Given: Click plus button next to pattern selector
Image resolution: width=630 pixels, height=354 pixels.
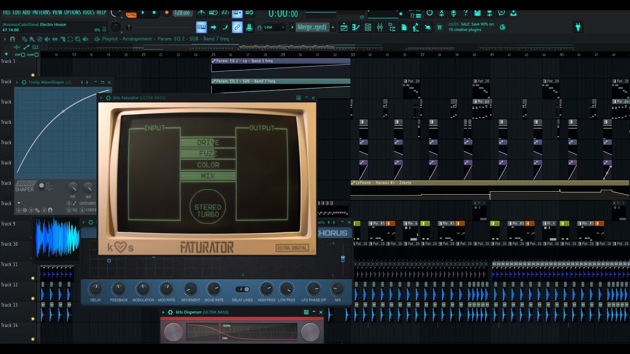Looking at the screenshot, I should coord(333,27).
